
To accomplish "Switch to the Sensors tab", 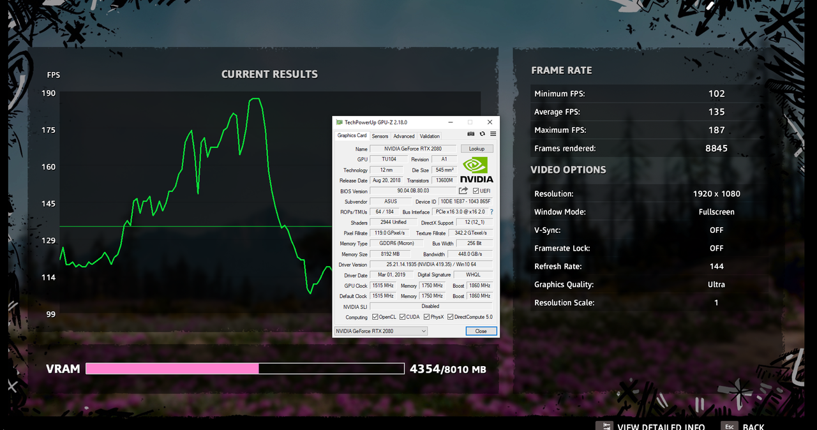I will tap(380, 136).
